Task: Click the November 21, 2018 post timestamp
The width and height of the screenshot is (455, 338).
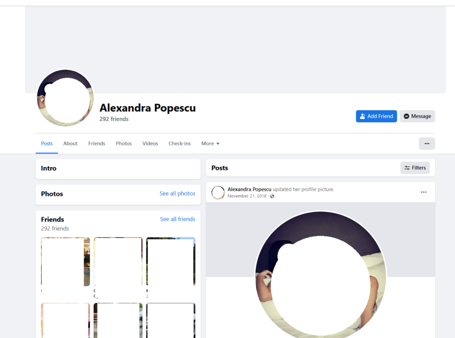Action: click(x=247, y=196)
